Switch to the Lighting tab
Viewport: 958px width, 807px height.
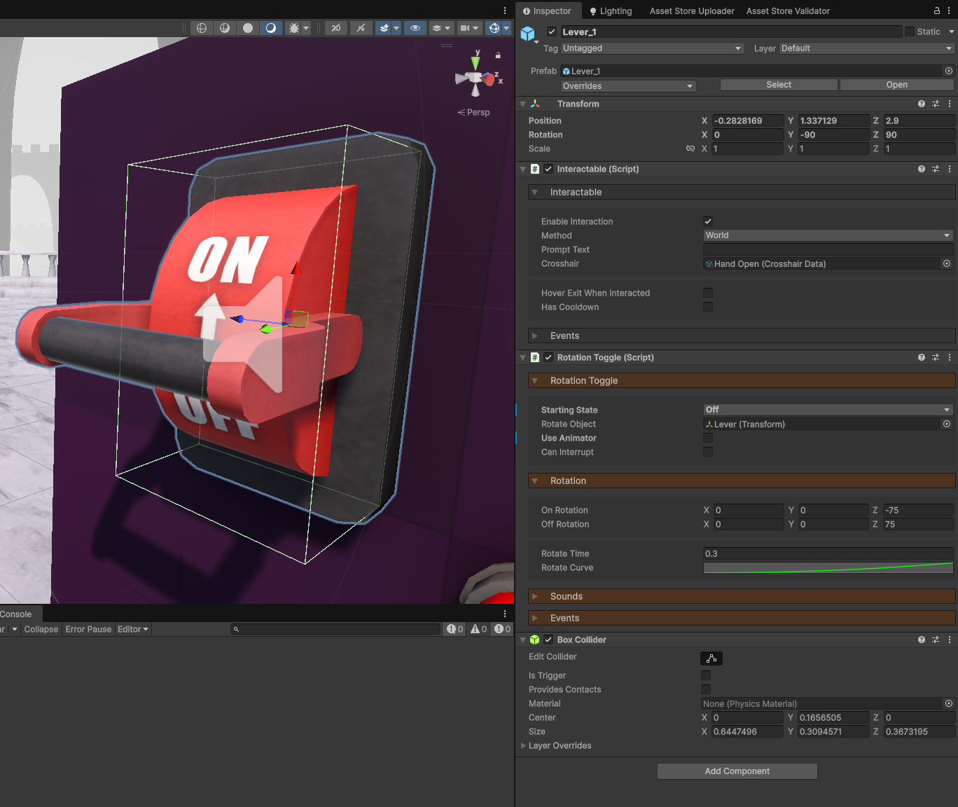click(x=610, y=11)
